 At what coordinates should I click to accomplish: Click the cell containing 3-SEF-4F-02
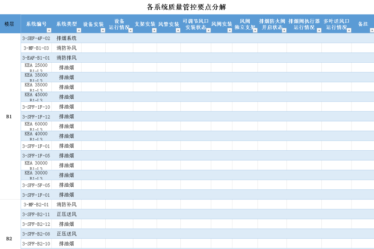tap(36, 38)
